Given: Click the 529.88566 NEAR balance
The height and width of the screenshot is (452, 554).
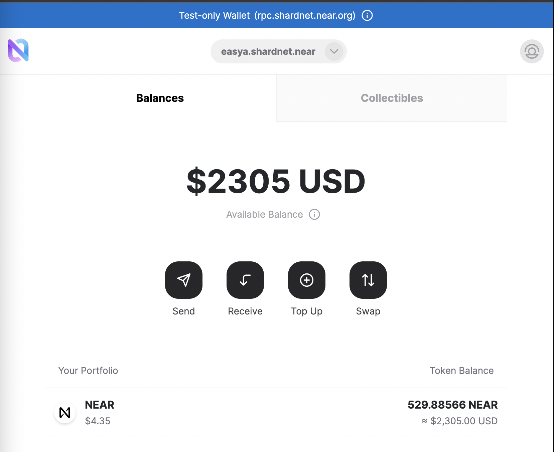Looking at the screenshot, I should click(x=453, y=405).
